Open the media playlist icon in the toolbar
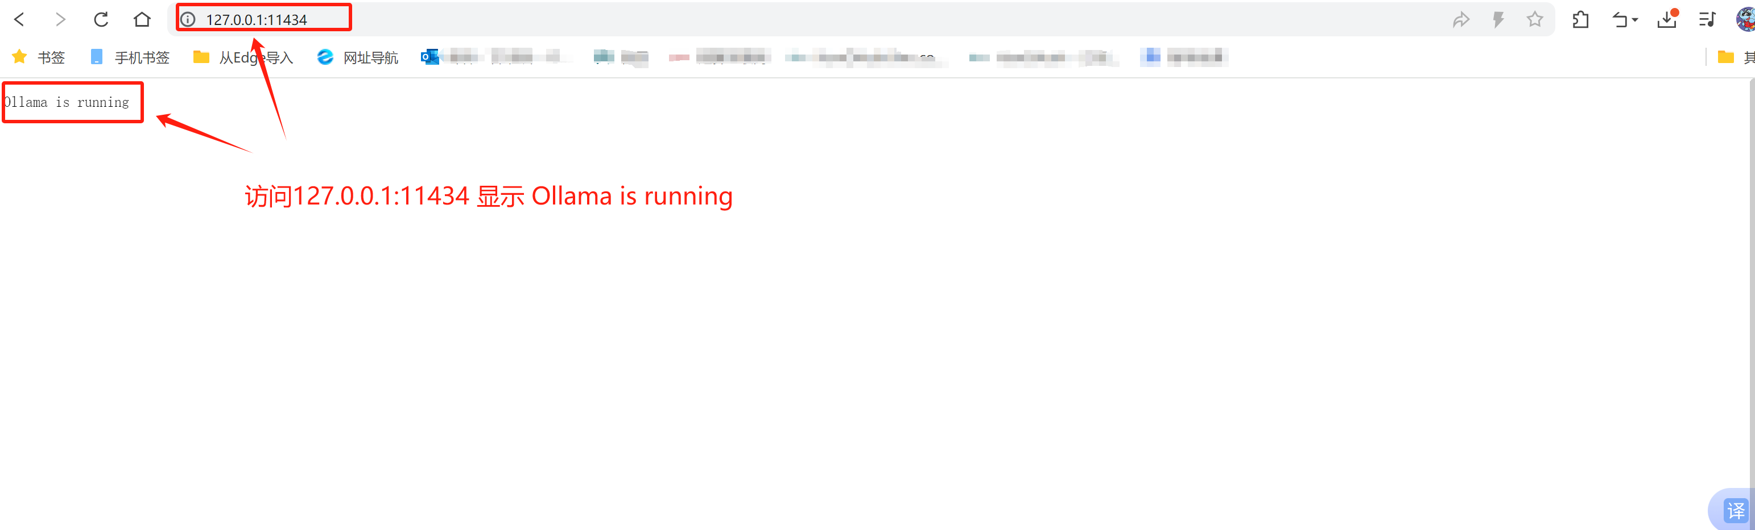The height and width of the screenshot is (530, 1755). (1707, 20)
